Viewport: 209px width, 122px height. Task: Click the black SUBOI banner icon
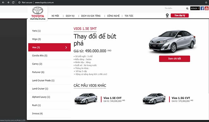[195, 8]
